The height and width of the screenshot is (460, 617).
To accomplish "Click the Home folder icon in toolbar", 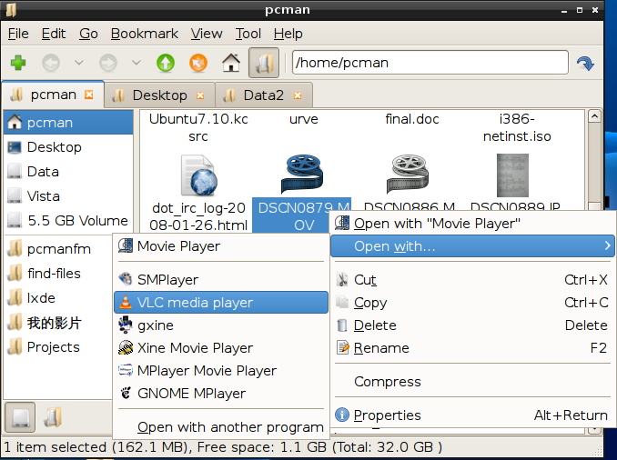I will (x=231, y=63).
